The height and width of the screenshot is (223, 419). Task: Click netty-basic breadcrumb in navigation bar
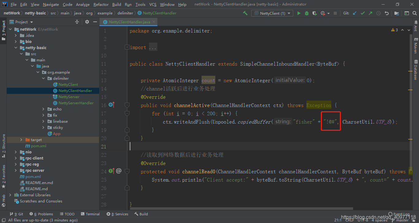pyautogui.click(x=36, y=13)
